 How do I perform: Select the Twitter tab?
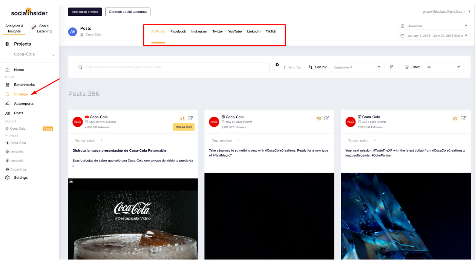pos(218,32)
